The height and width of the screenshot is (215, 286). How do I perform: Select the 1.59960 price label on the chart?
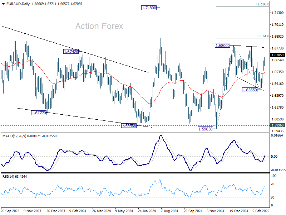point(129,126)
